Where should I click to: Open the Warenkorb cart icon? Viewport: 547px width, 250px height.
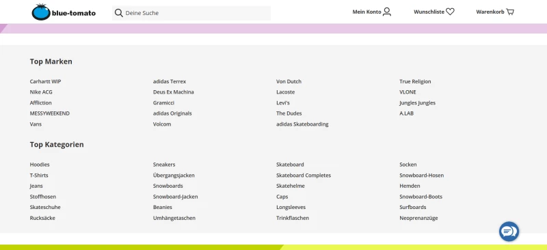[x=510, y=12]
